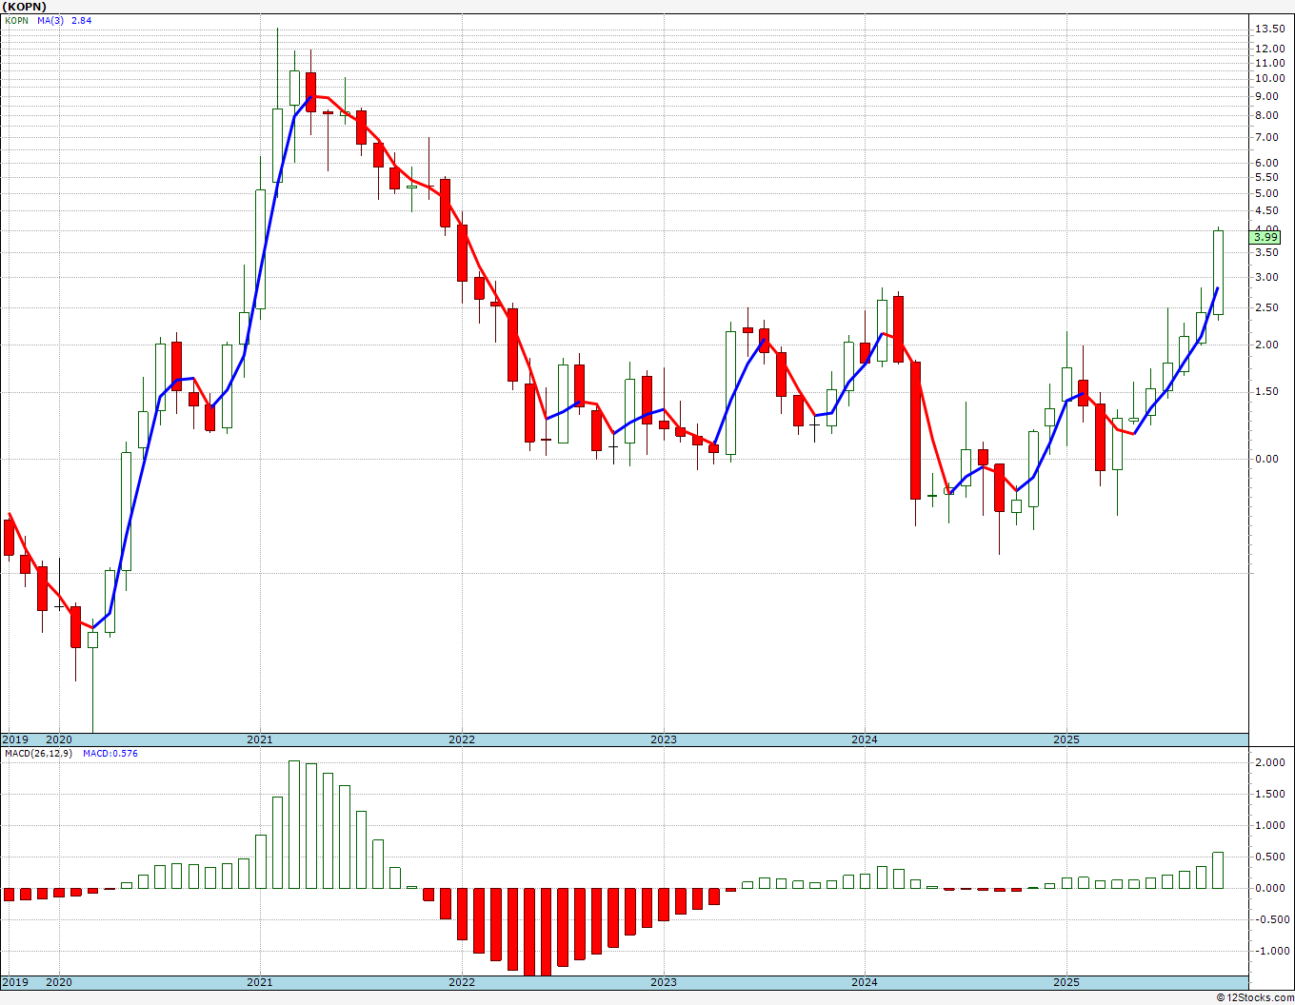Viewport: 1295px width, 1005px height.
Task: Click 2025 on the MACD panel time axis
Action: tap(1066, 982)
